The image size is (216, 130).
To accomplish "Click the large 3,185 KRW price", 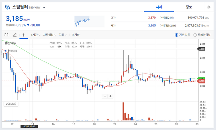I will pos(18,19).
